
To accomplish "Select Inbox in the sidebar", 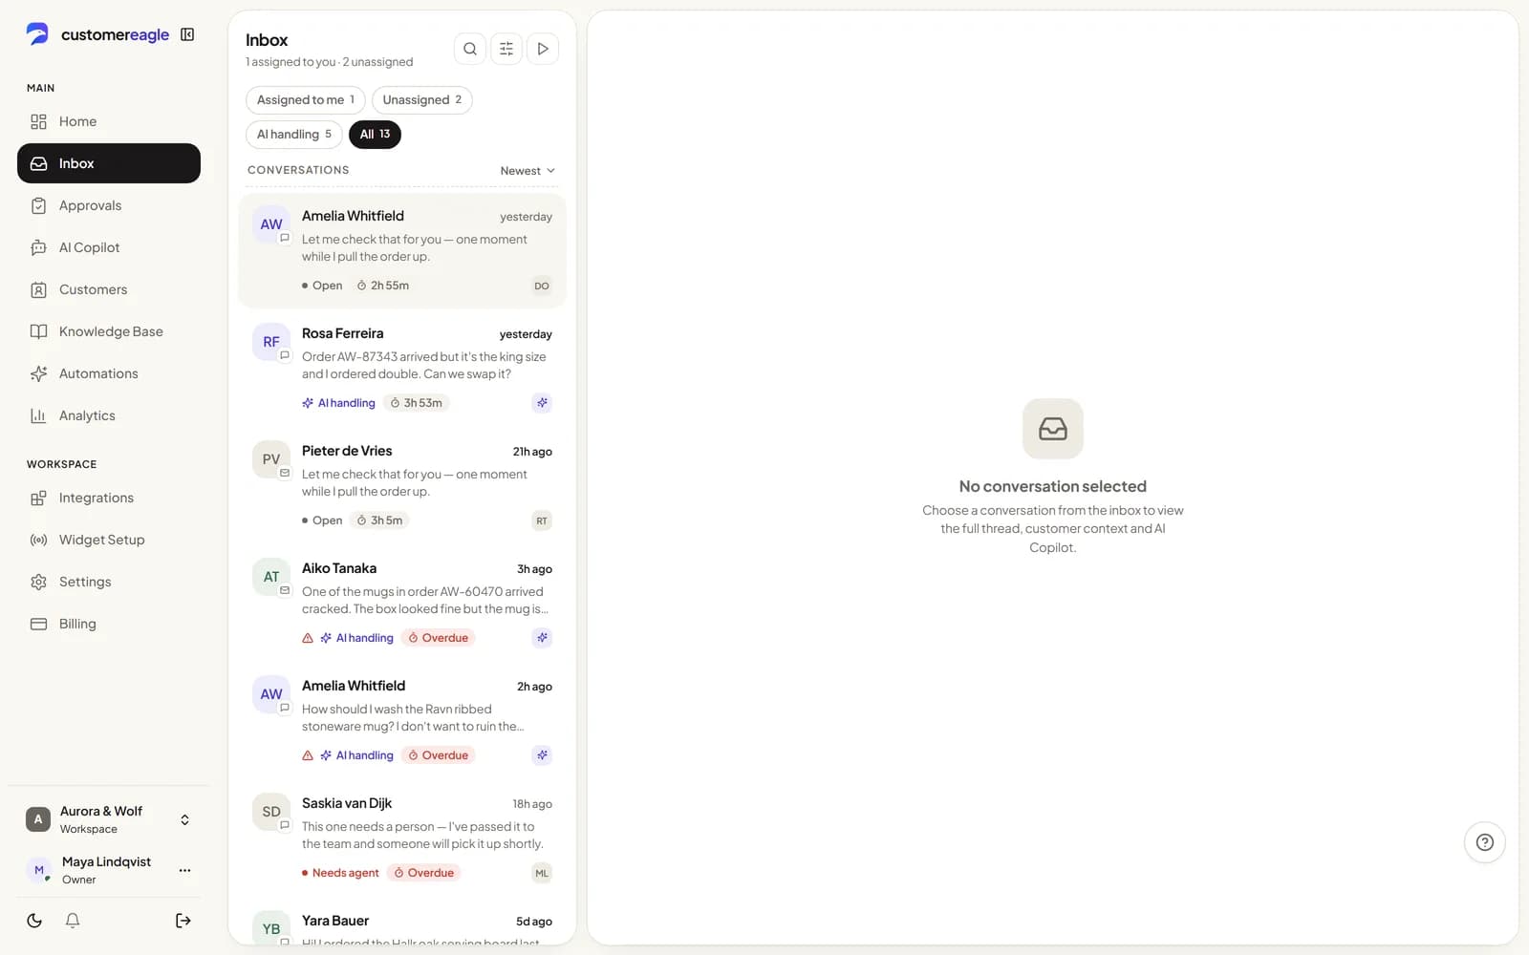I will pyautogui.click(x=109, y=163).
